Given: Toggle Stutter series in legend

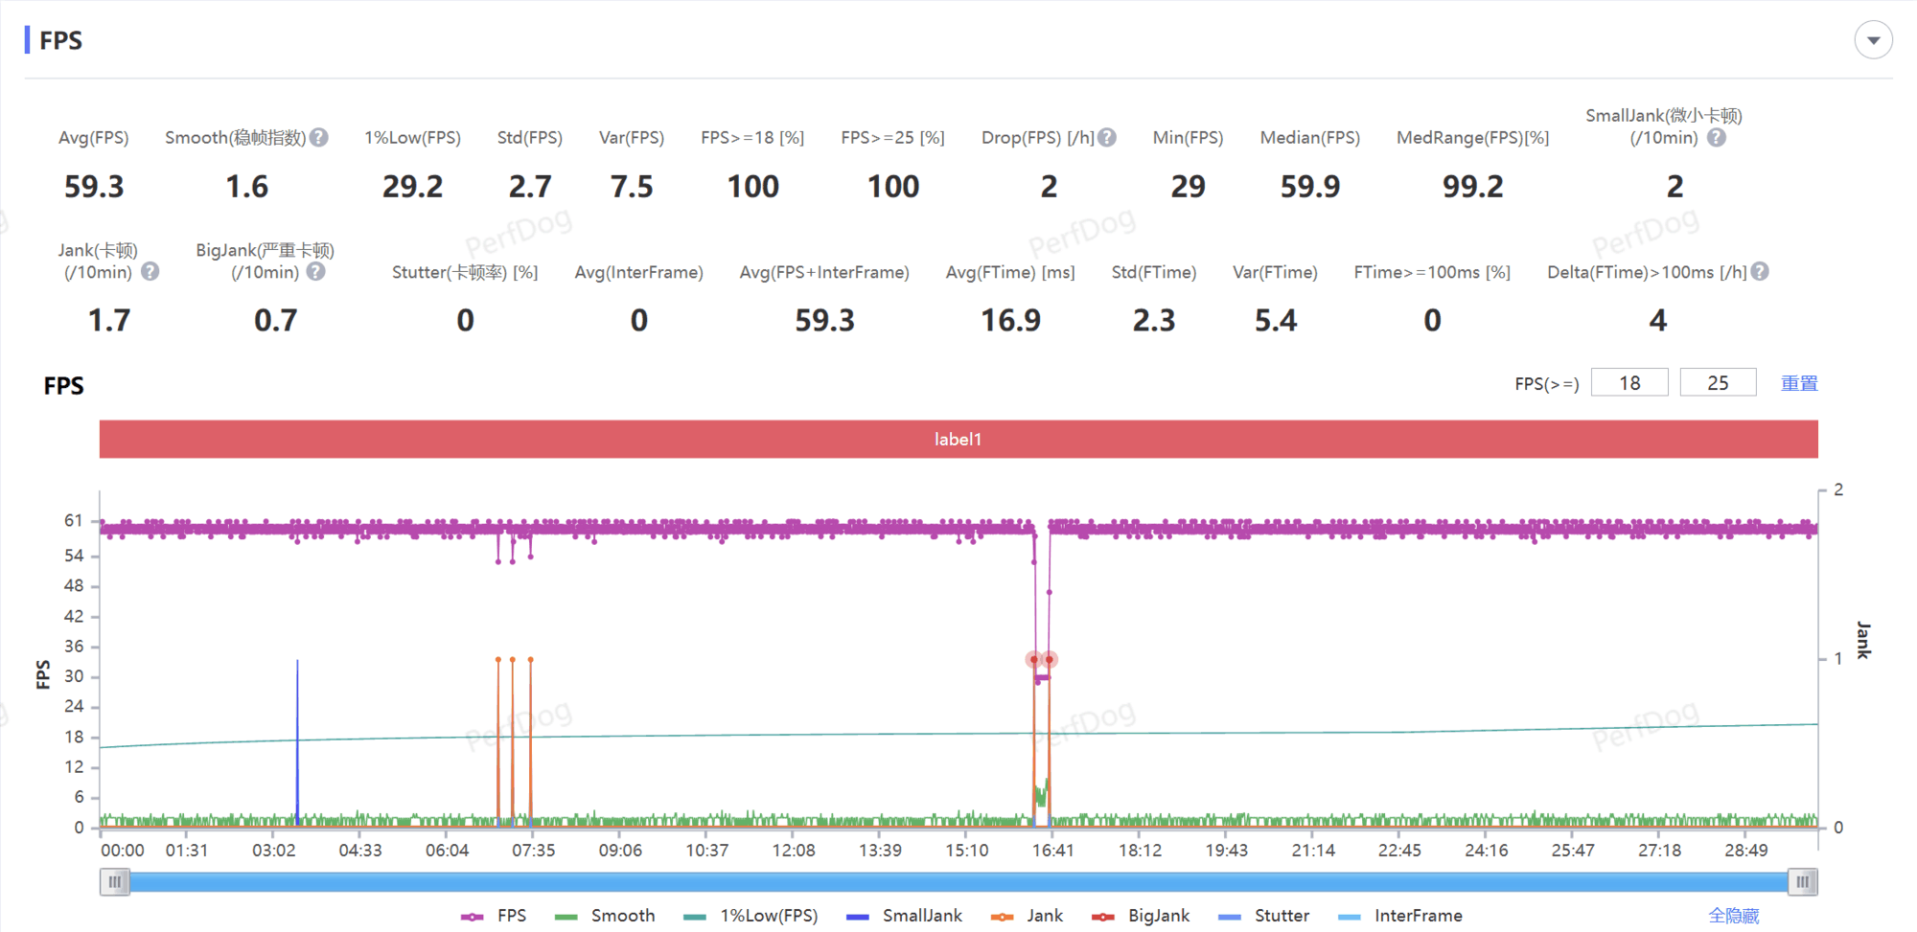Looking at the screenshot, I should pos(1263,916).
